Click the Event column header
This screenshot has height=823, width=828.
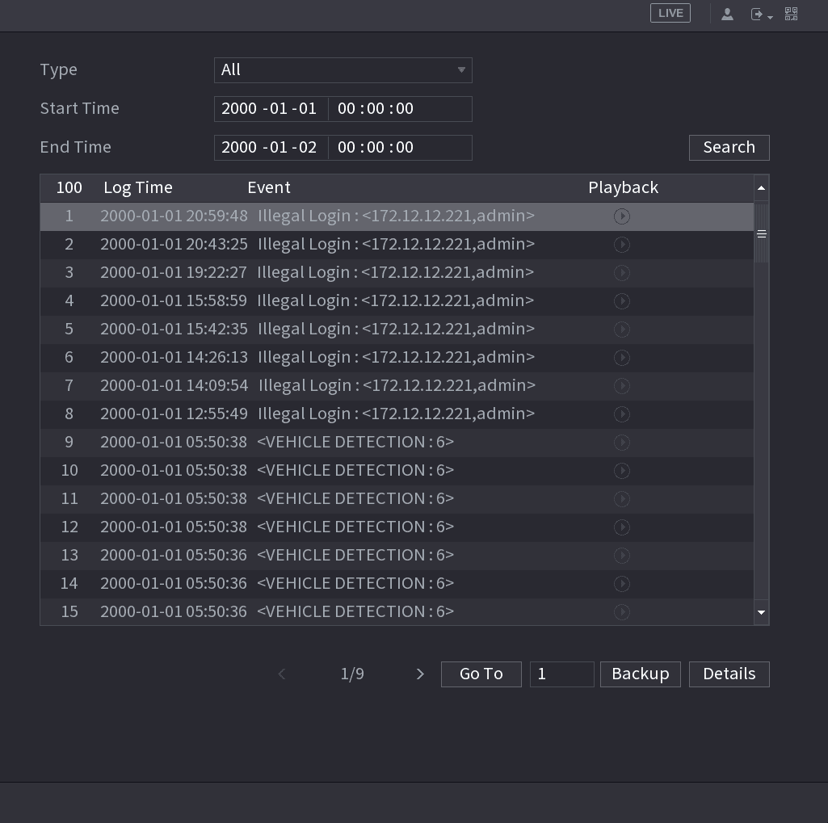[x=269, y=188]
